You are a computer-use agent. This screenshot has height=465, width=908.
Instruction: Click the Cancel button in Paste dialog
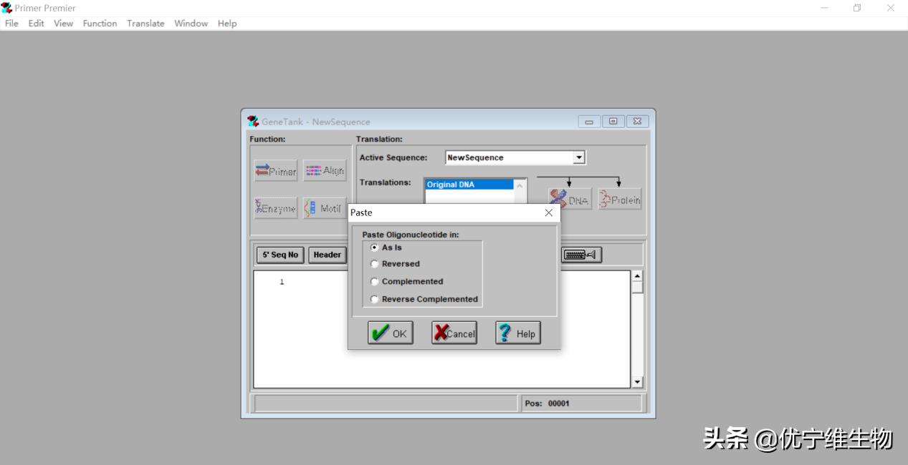click(454, 333)
